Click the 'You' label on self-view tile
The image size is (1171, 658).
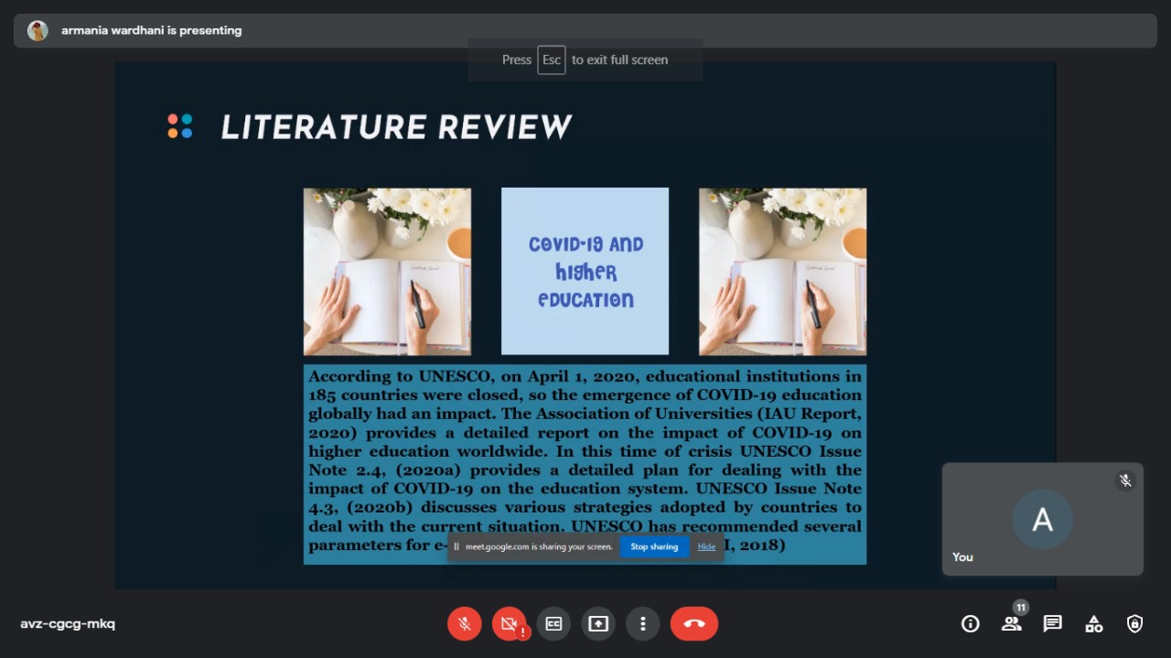coord(962,556)
